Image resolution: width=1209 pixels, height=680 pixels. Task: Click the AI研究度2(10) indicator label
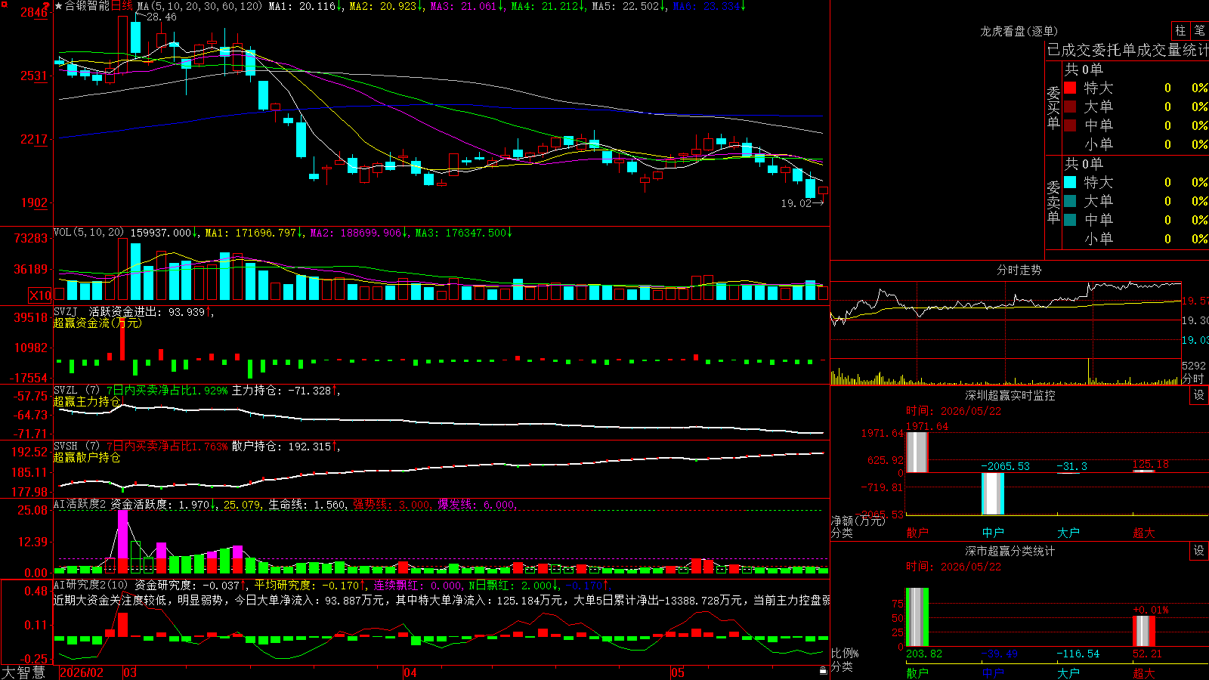(91, 585)
